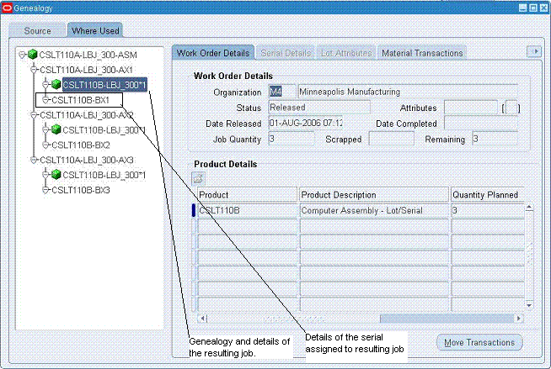Click the Organization code field M4
Screen dimensions: 551x369
tap(282, 92)
